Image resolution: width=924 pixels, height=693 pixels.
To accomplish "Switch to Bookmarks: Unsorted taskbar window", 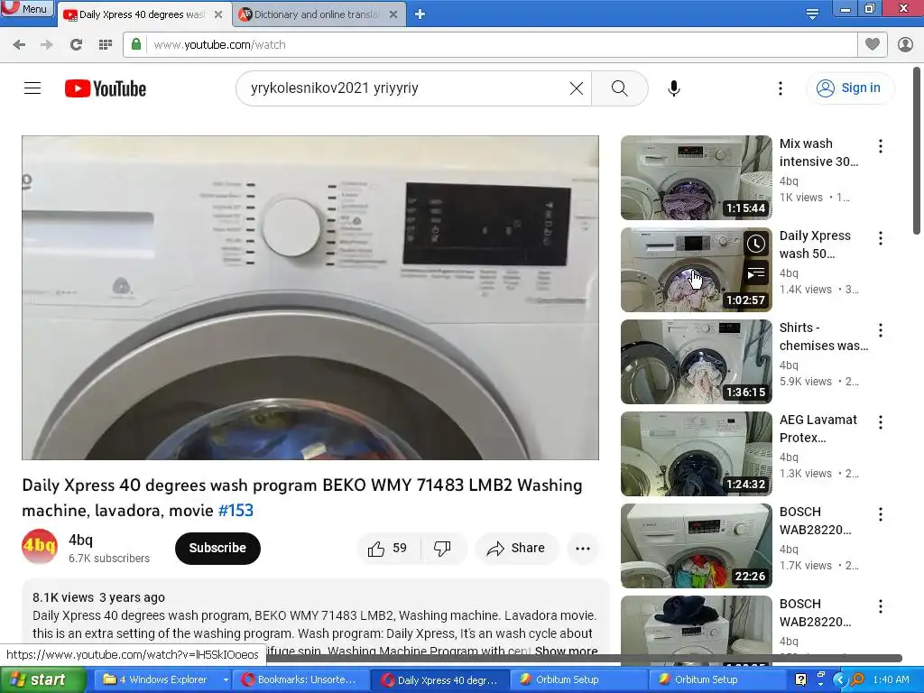I will pos(300,679).
